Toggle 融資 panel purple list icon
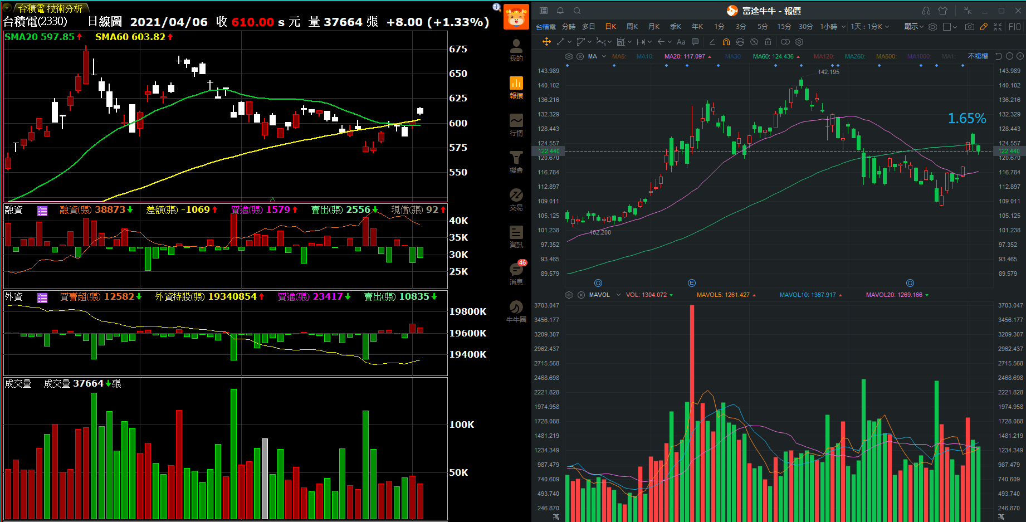 click(42, 211)
